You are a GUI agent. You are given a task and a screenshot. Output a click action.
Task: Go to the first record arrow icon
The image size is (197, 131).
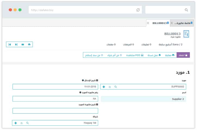pyautogui.click(x=10, y=44)
